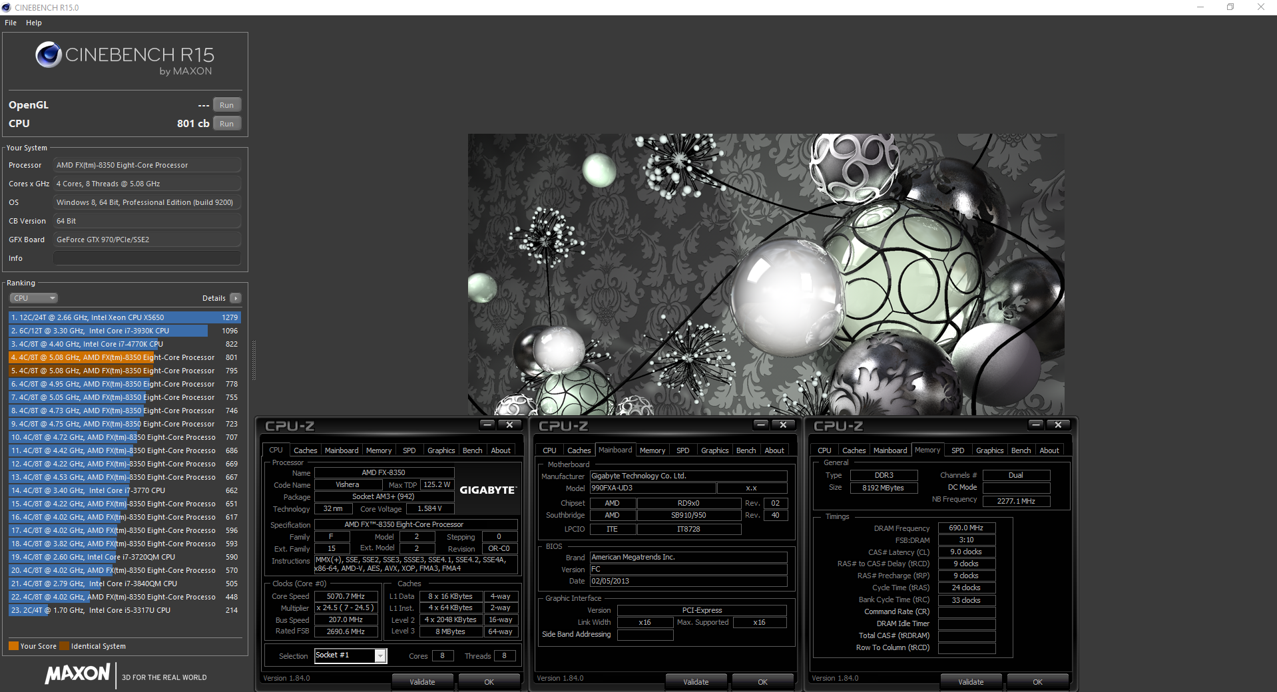The height and width of the screenshot is (692, 1277).
Task: Open About tab in right CPU-Z window
Action: click(1049, 450)
